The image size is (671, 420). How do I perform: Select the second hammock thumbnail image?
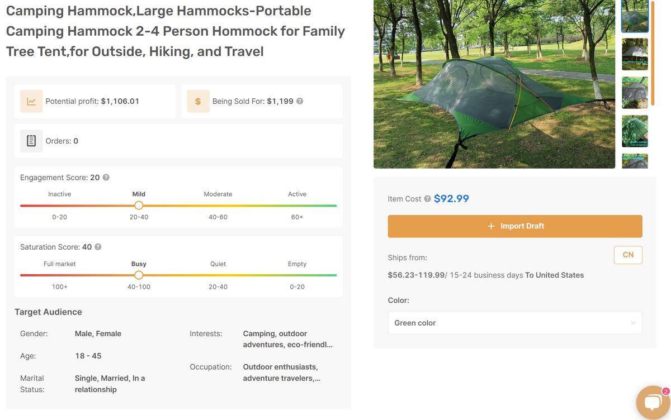[x=635, y=54]
